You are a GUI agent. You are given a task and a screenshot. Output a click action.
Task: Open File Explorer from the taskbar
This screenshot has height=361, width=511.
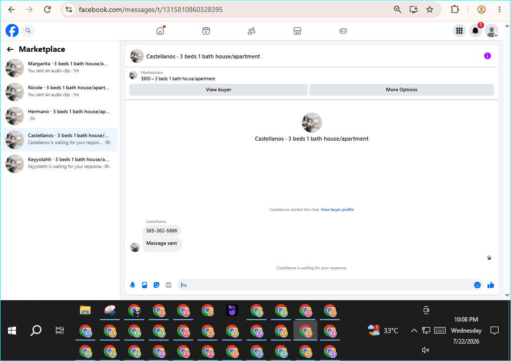85,310
